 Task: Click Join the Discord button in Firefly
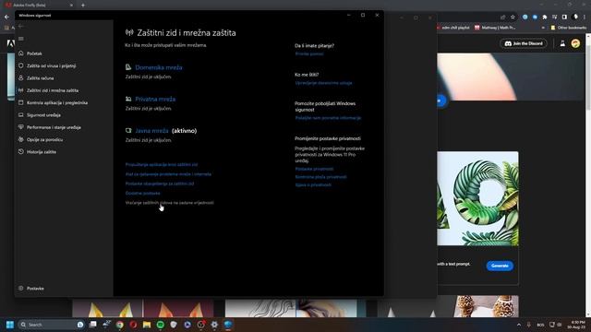coord(524,43)
